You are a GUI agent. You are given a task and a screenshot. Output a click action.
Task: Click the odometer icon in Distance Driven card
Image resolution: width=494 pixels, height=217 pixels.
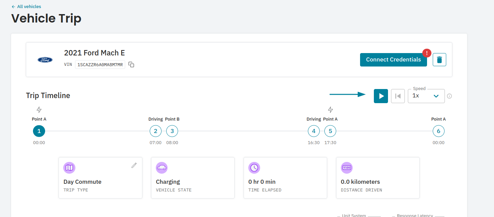tap(347, 168)
